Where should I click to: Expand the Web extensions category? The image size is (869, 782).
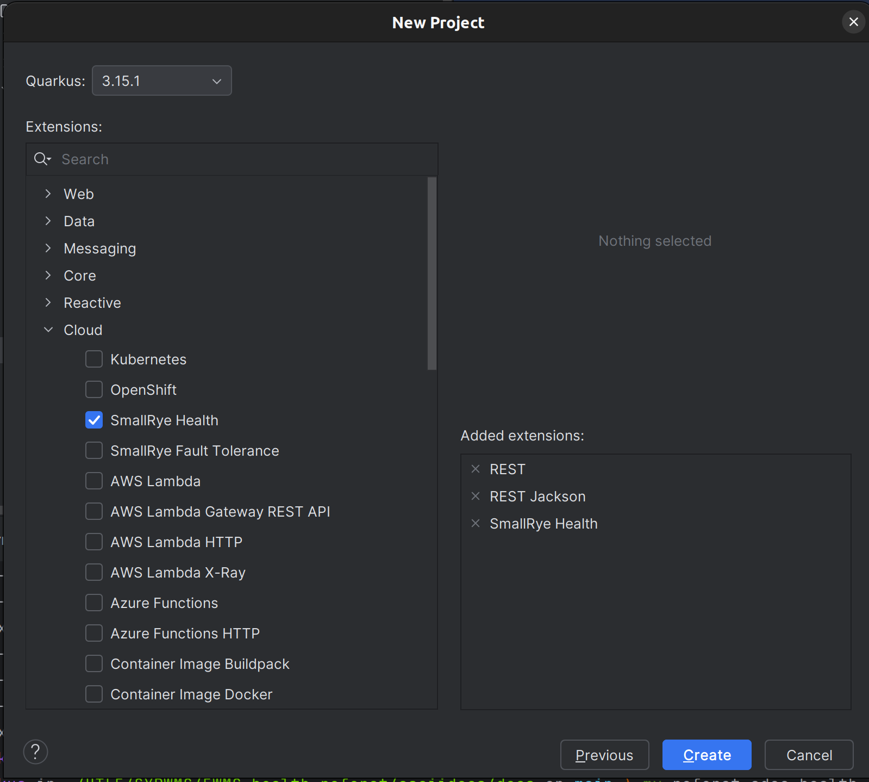tap(48, 194)
